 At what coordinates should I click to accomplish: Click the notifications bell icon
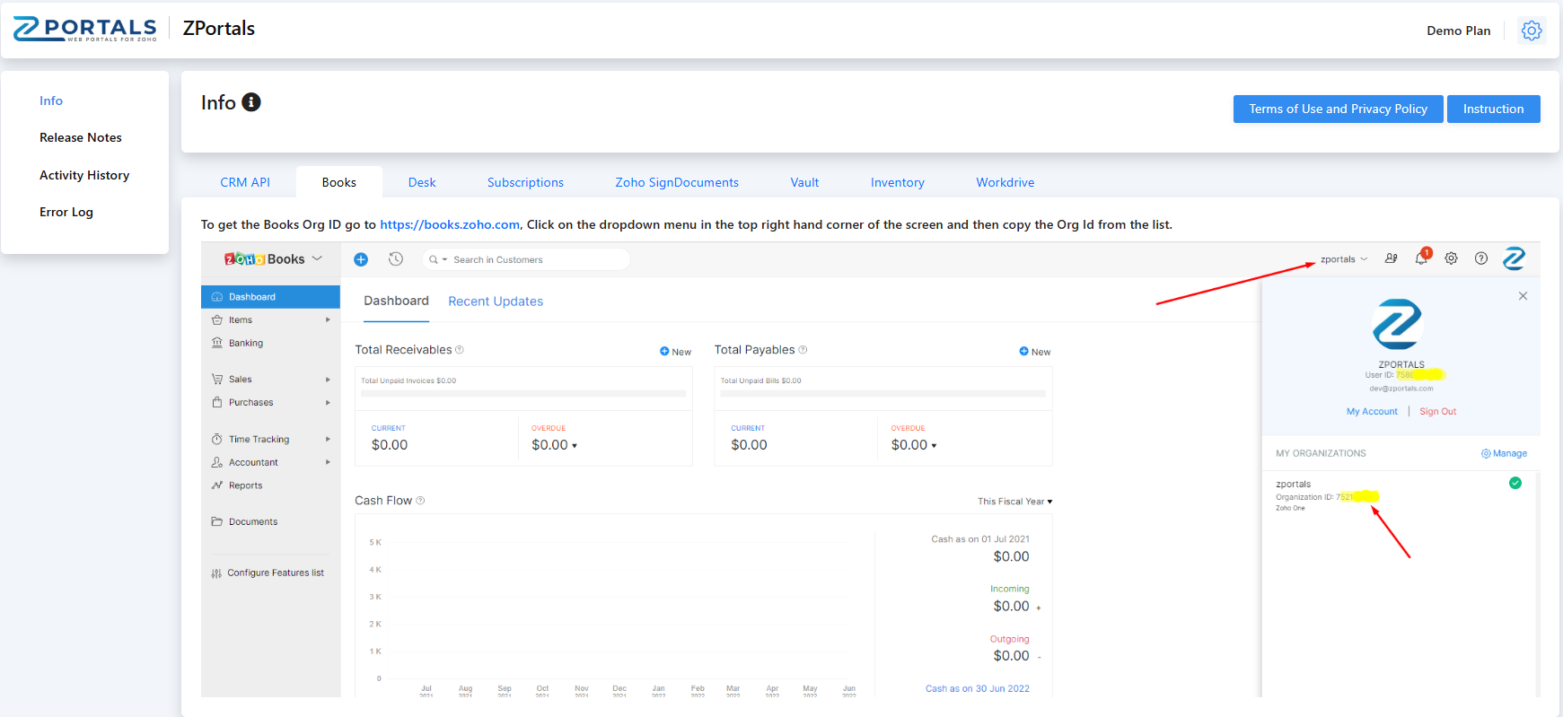click(x=1421, y=258)
